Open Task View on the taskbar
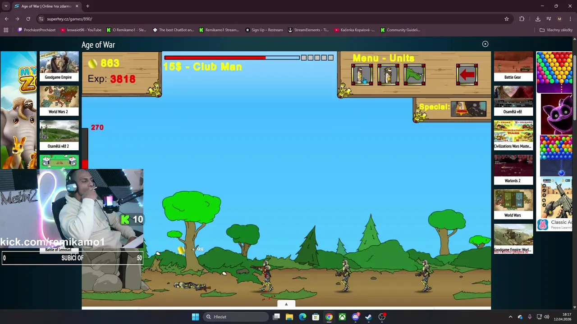Image resolution: width=577 pixels, height=324 pixels. (276, 317)
